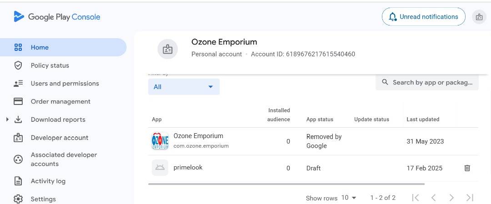Expand the Download reports arrow
Screen dimensions: 491x204
pyautogui.click(x=7, y=119)
